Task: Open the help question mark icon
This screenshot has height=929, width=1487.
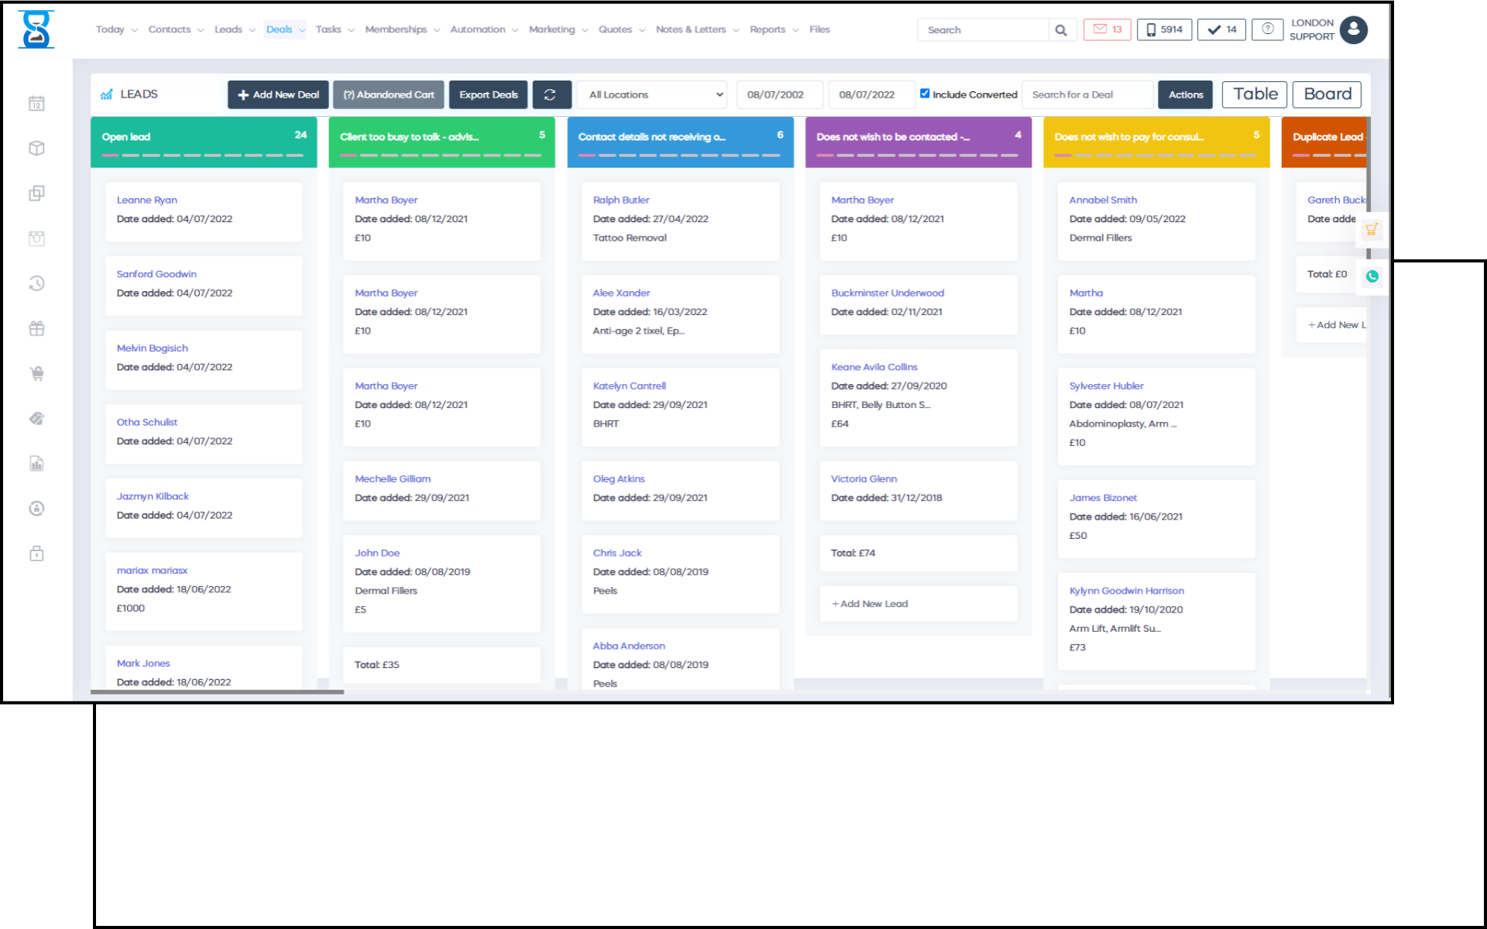Action: [x=1267, y=29]
